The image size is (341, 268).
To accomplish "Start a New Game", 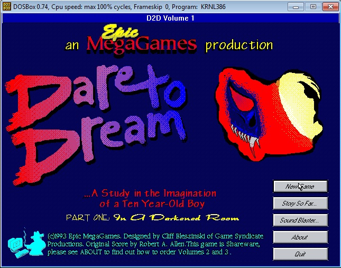I will (x=300, y=186).
